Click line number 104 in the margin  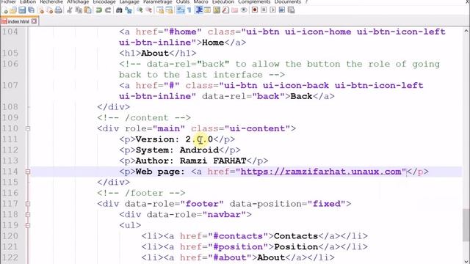point(10,32)
